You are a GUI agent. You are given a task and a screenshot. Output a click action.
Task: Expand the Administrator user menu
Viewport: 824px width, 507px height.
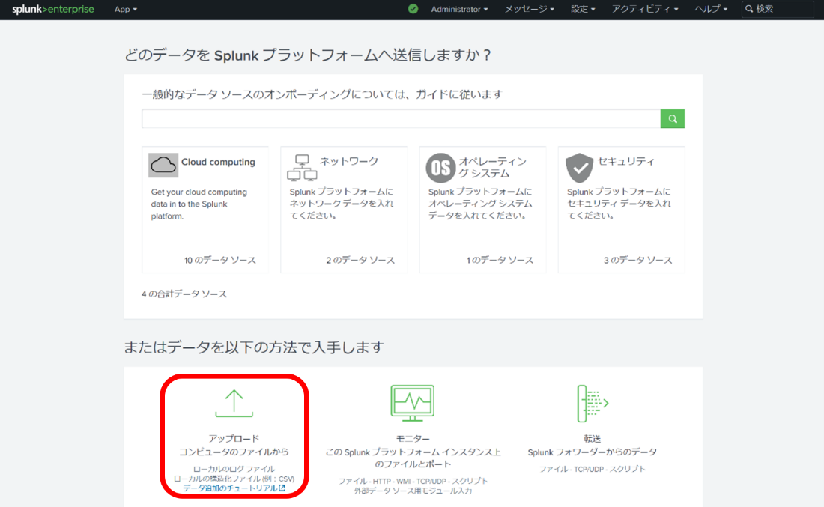(459, 9)
